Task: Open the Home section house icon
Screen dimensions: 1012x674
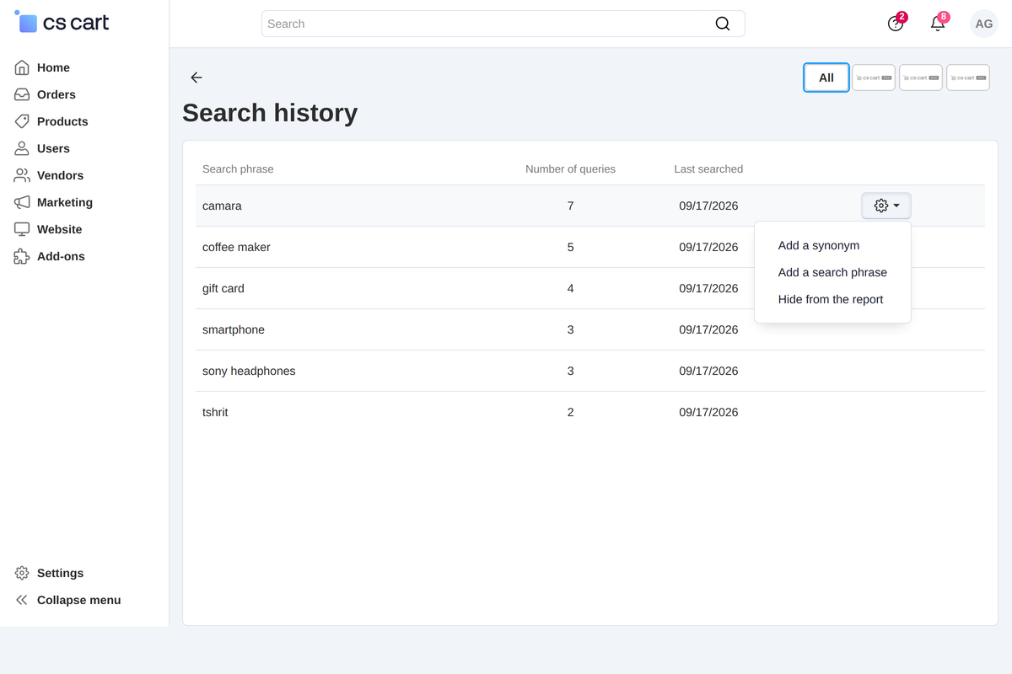Action: 22,67
